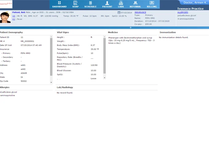Screen dimensions: 209x148
Task: Open the ALLERGIES link in header
Action: point(183,12)
